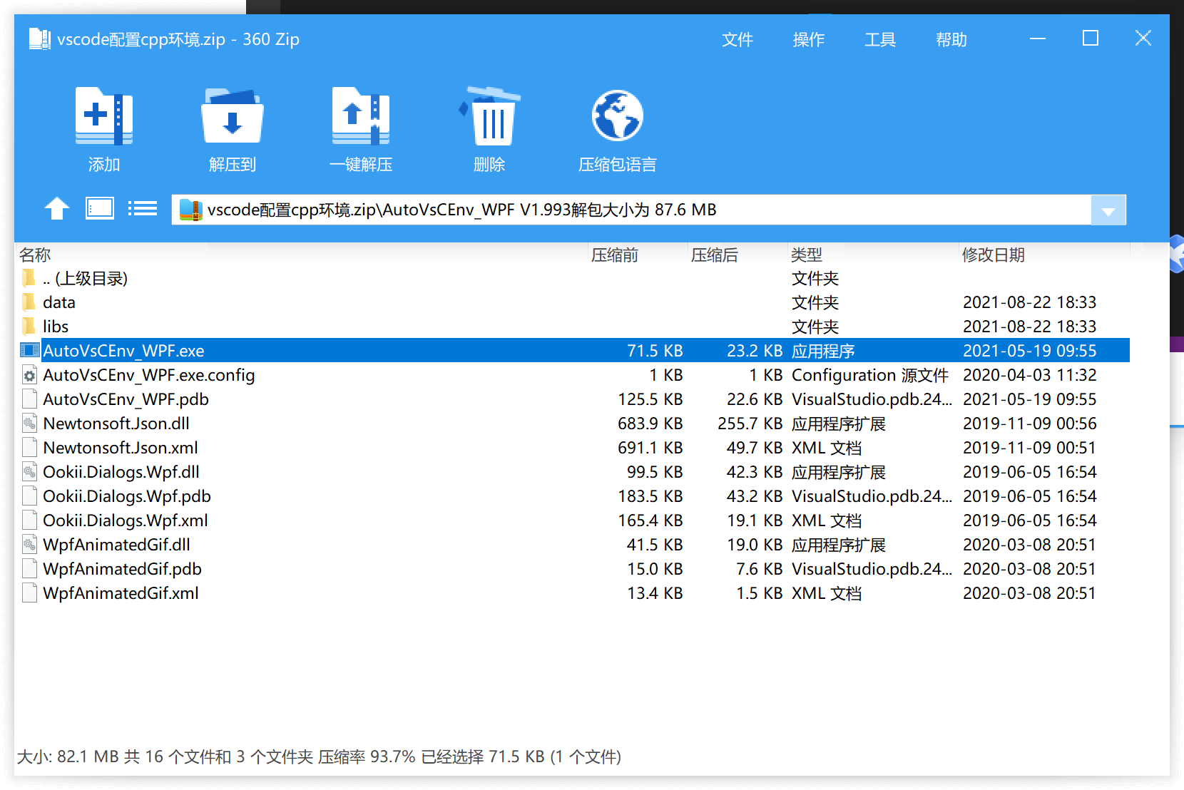
Task: Click the AutoVsCEnv_WPF.pdb file icon
Action: (29, 399)
